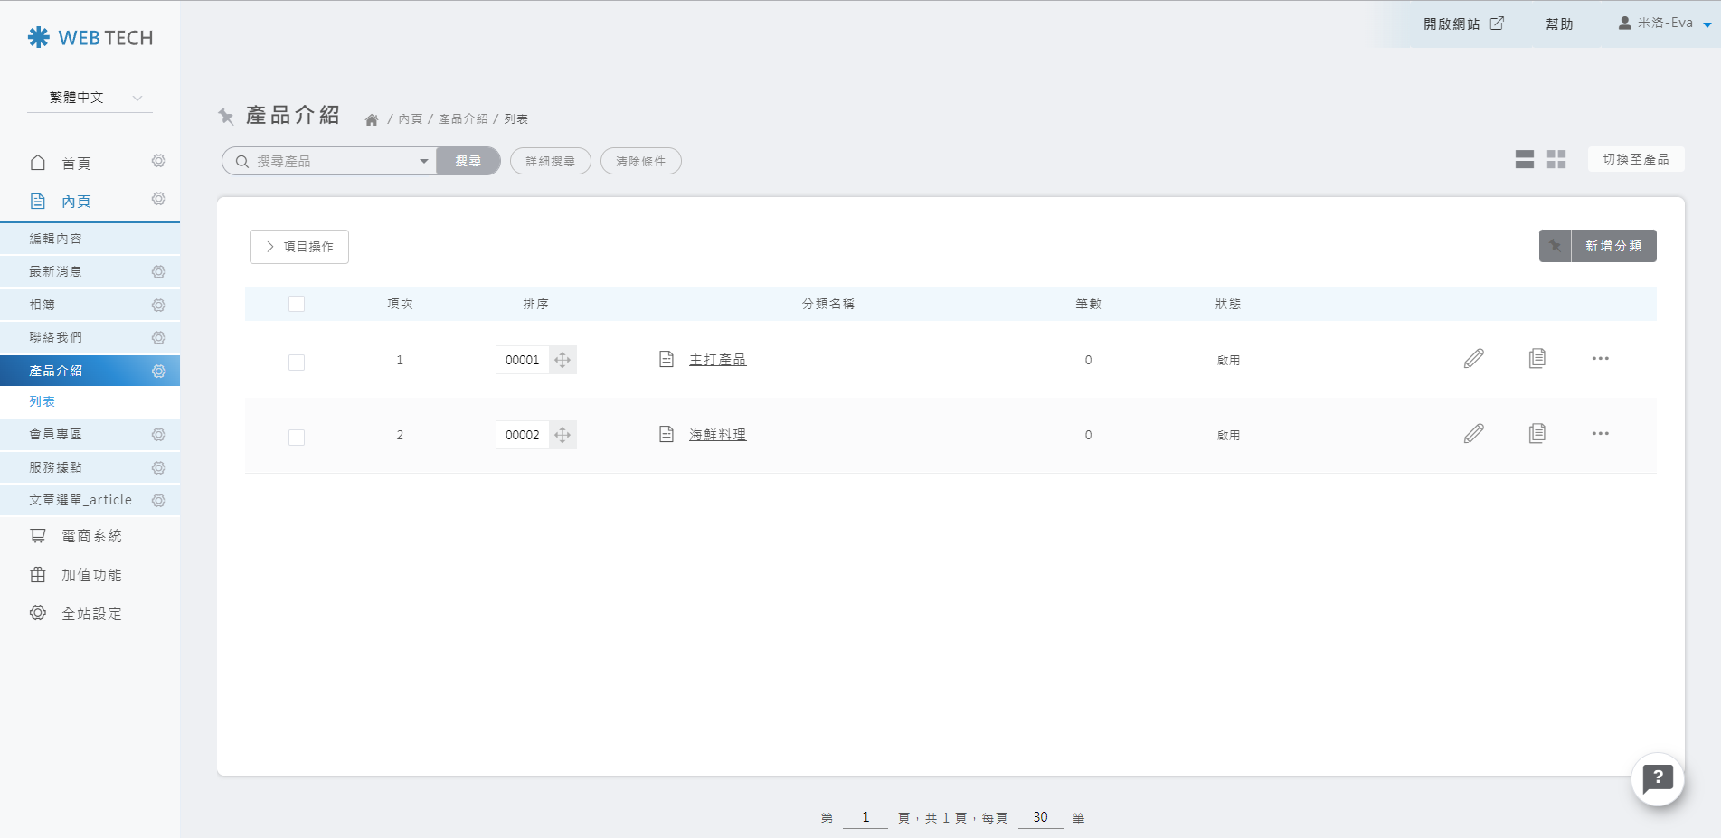Click the home icon in breadcrumb
Viewport: 1721px width, 838px height.
pyautogui.click(x=371, y=119)
